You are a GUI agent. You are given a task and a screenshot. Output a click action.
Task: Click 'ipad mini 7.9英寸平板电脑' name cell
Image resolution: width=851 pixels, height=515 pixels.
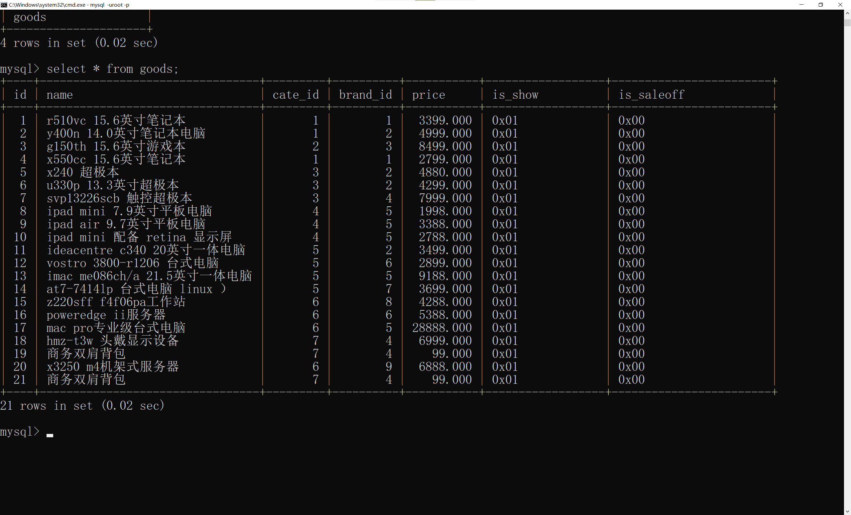pos(129,211)
